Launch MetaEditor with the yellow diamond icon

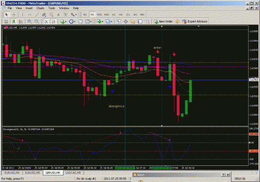[x=177, y=21]
